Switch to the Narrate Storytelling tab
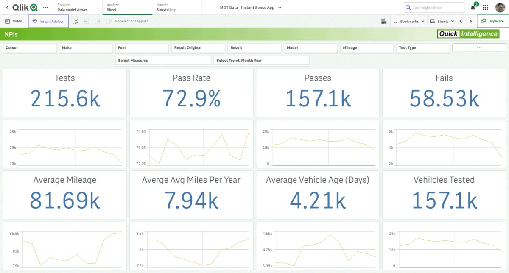 [x=176, y=7]
